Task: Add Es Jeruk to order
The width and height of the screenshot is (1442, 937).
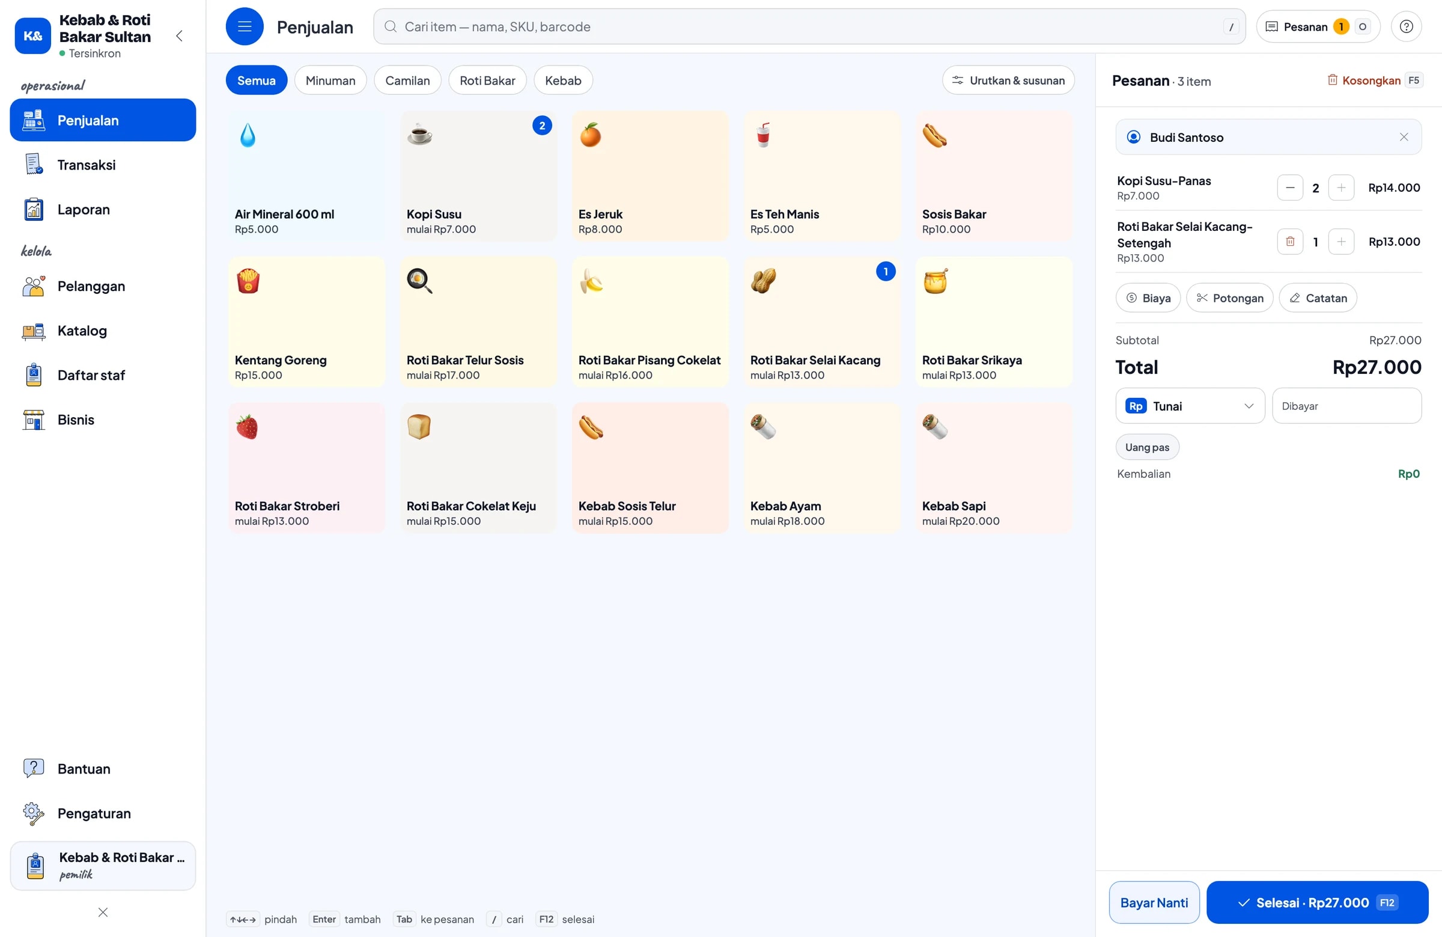Action: (x=650, y=175)
